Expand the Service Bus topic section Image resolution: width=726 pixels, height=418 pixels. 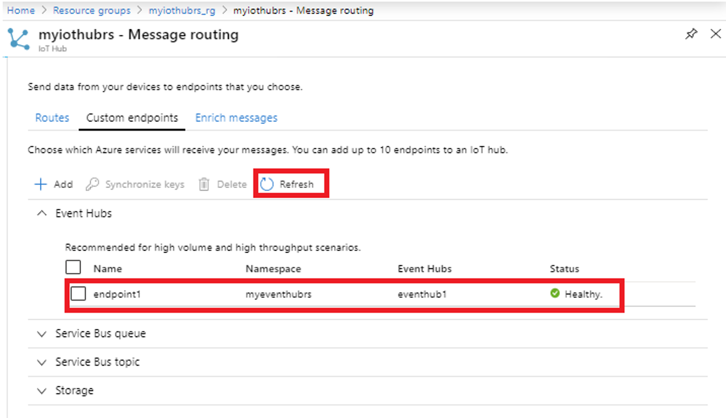(42, 362)
